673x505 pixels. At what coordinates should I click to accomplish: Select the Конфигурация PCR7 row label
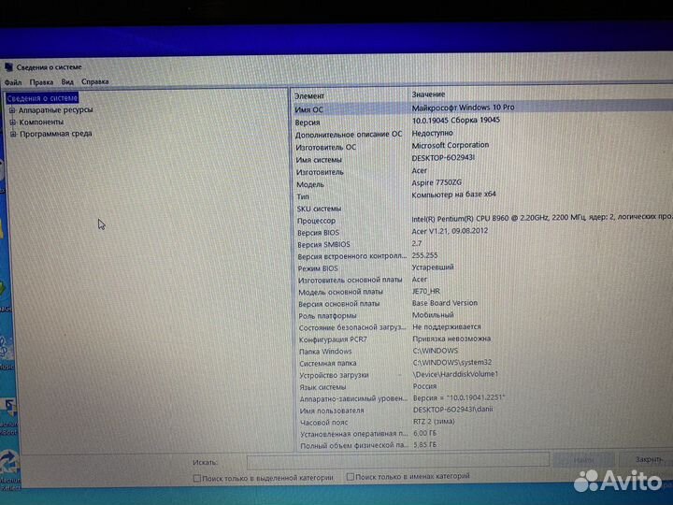[x=333, y=339]
